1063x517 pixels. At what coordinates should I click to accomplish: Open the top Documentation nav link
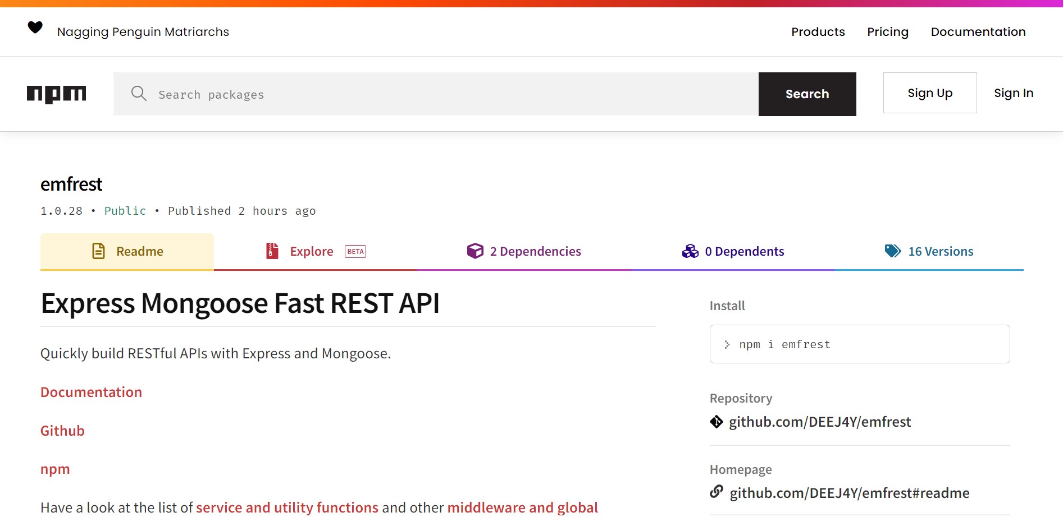point(978,32)
